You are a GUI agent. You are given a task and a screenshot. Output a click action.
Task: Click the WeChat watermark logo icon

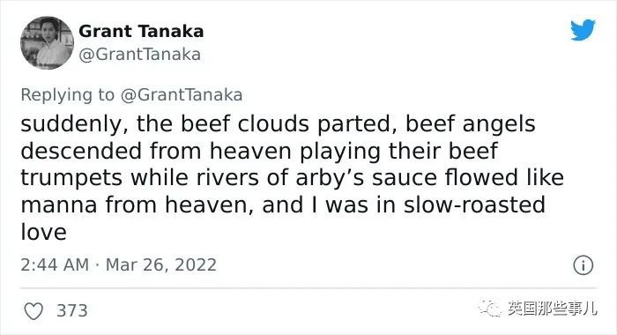[x=490, y=308]
